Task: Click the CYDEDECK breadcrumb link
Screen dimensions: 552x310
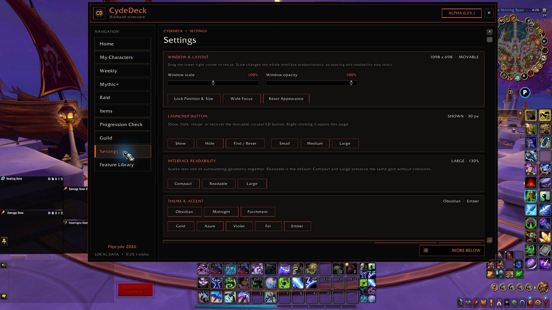Action: (173, 31)
